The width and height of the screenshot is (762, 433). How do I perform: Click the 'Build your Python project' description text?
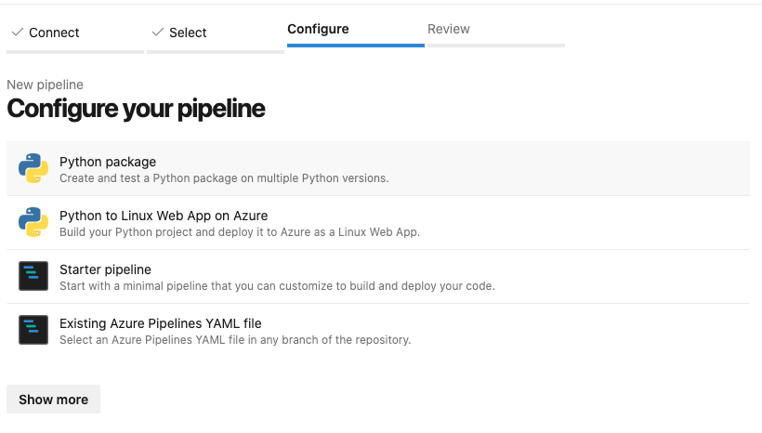[x=240, y=232]
